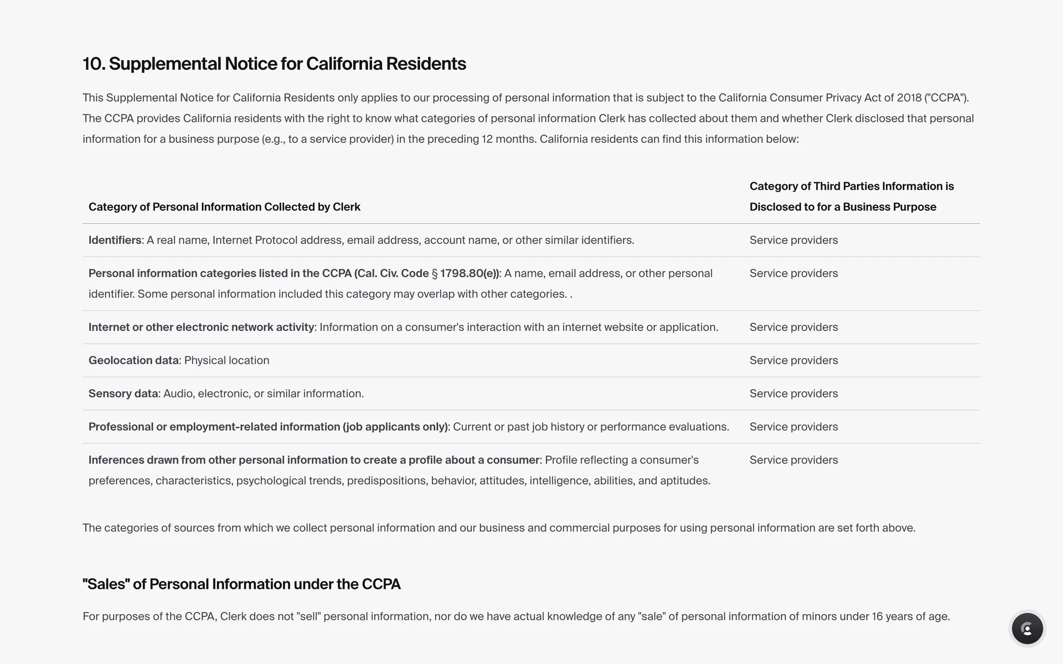Select the Internet or other electronic network activity label
The width and height of the screenshot is (1063, 664).
tap(201, 327)
